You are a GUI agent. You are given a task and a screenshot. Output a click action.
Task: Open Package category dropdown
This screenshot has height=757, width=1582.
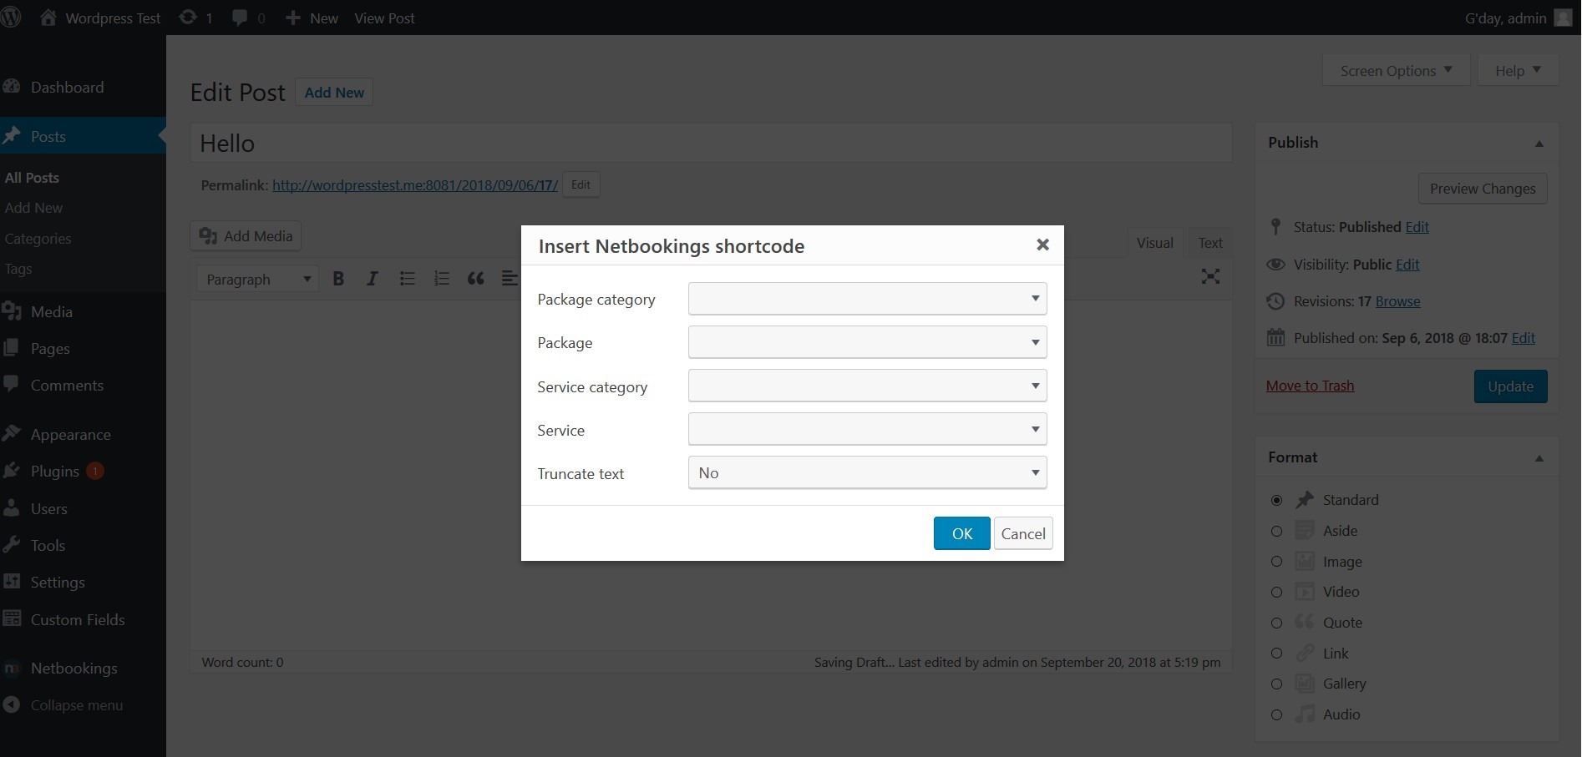867,299
